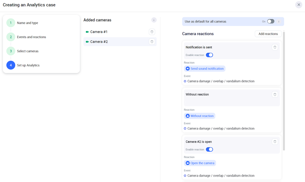
Task: Go to step 1 Name and type
Action: tap(27, 23)
